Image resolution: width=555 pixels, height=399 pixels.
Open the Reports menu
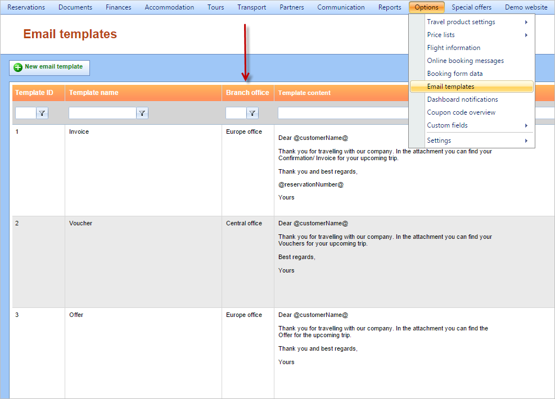tap(390, 7)
